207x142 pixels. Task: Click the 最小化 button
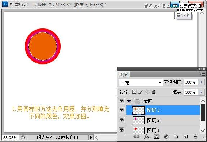pos(183,15)
